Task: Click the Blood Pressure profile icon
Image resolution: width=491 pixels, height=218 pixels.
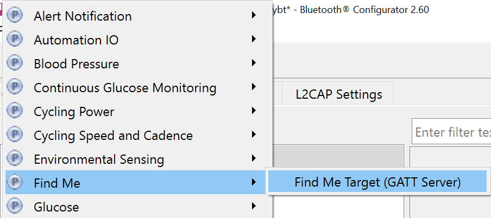Action: click(x=15, y=62)
